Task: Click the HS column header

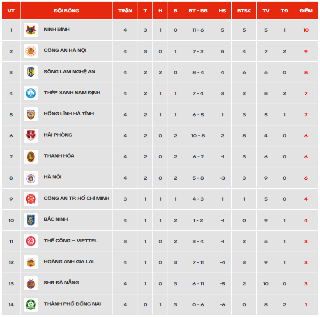Action: (x=222, y=11)
